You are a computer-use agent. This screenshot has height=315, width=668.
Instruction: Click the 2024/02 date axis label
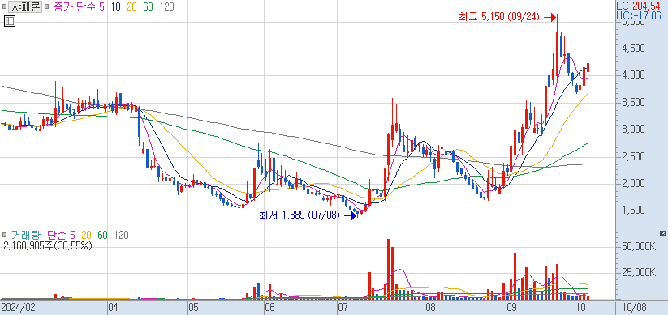pos(18,307)
